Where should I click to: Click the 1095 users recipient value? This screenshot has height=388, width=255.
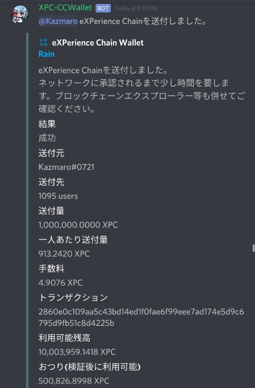coord(58,196)
